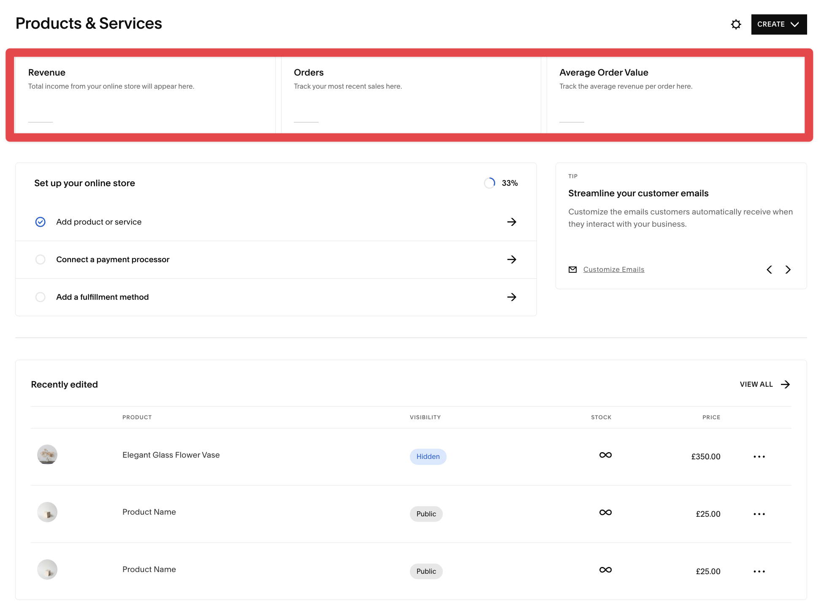This screenshot has height=613, width=824.
Task: Click the Add product or service arrow
Action: click(512, 221)
